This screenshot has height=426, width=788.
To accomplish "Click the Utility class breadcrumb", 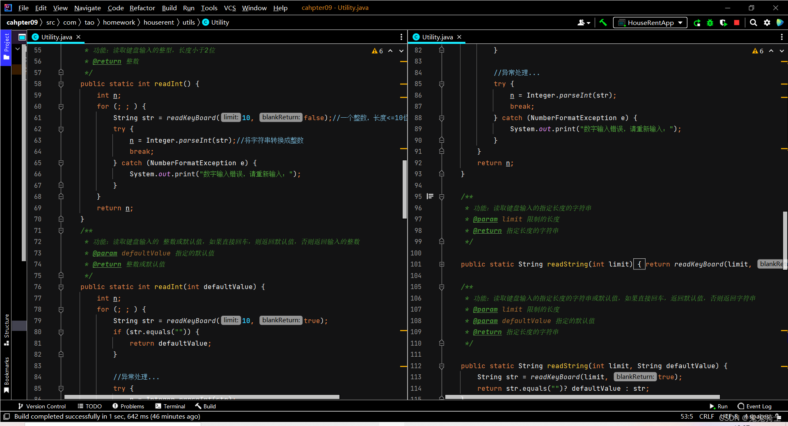I will [x=216, y=23].
